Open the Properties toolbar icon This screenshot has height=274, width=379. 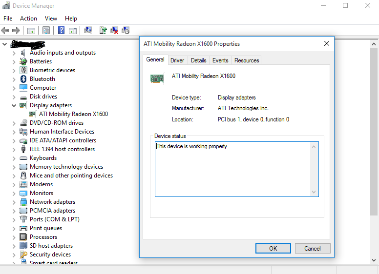[x=46, y=30]
